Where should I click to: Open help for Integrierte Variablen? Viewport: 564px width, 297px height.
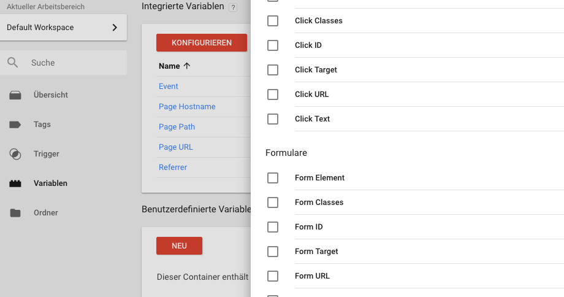(x=233, y=7)
